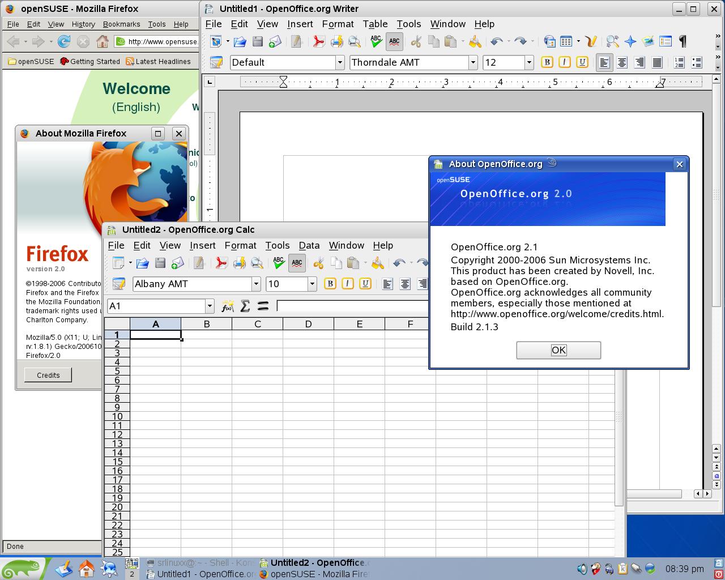Open Calc Data menu
Screen dimensions: 725x580
click(x=309, y=245)
